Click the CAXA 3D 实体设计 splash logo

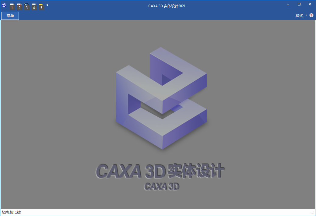161,101
